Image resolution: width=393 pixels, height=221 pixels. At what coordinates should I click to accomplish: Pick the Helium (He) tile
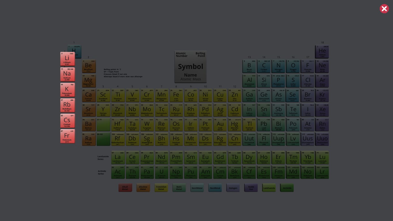pyautogui.click(x=322, y=52)
